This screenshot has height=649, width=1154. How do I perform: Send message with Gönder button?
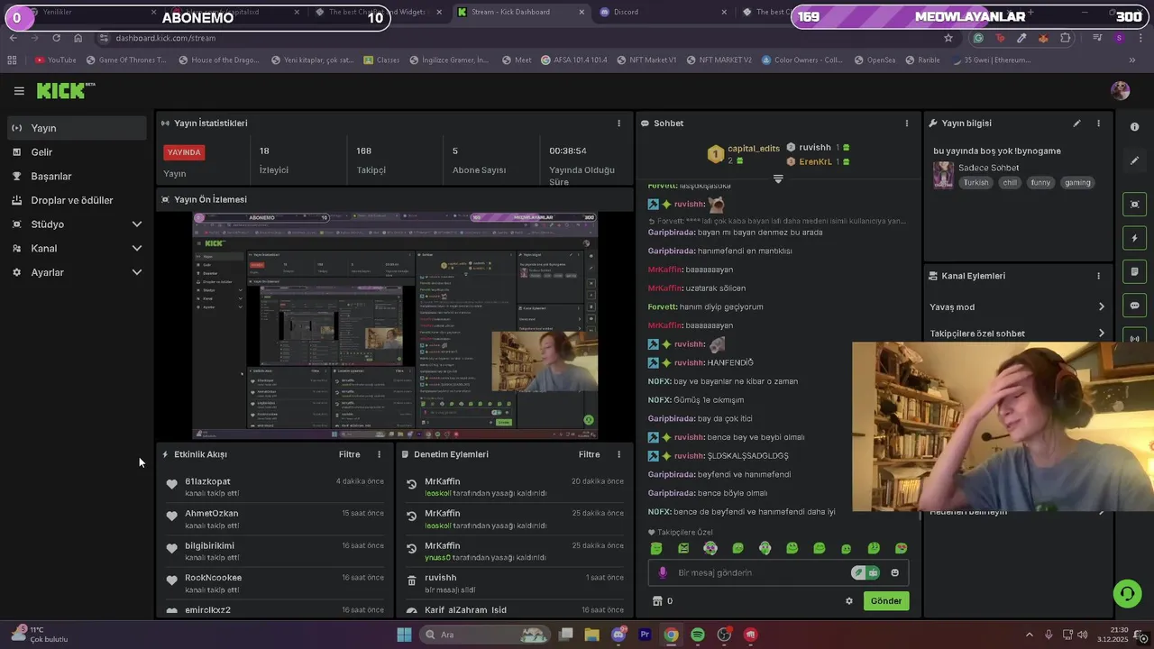tap(885, 601)
